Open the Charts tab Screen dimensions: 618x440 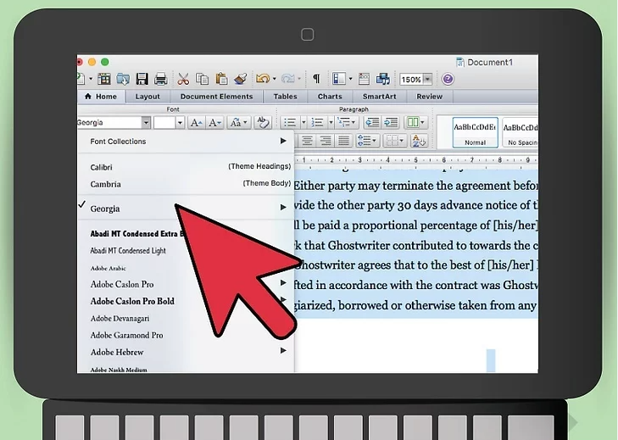tap(330, 97)
